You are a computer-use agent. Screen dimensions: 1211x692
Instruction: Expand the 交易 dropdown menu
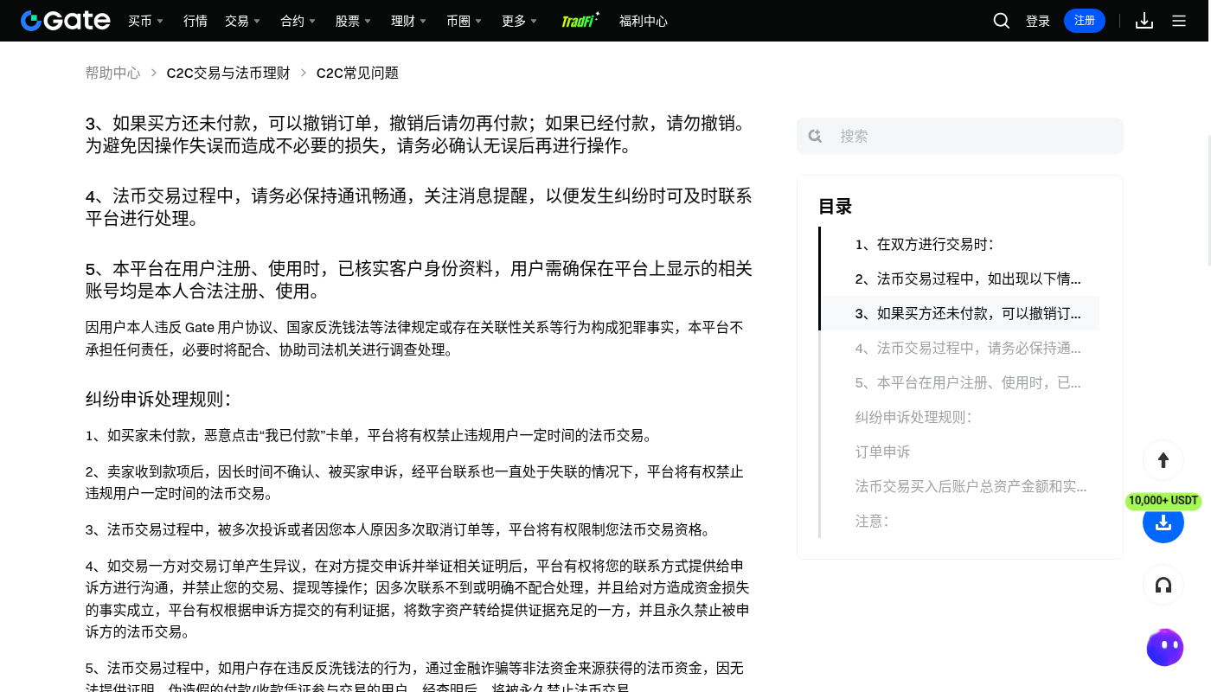242,21
